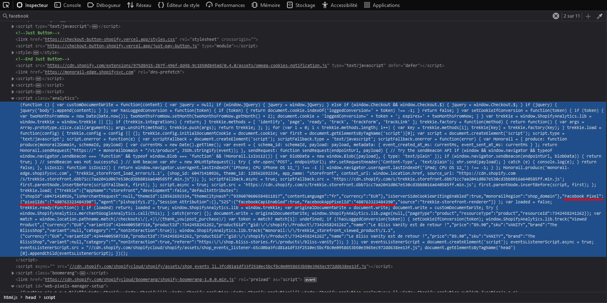Select the head breadcrumb

[31, 297]
